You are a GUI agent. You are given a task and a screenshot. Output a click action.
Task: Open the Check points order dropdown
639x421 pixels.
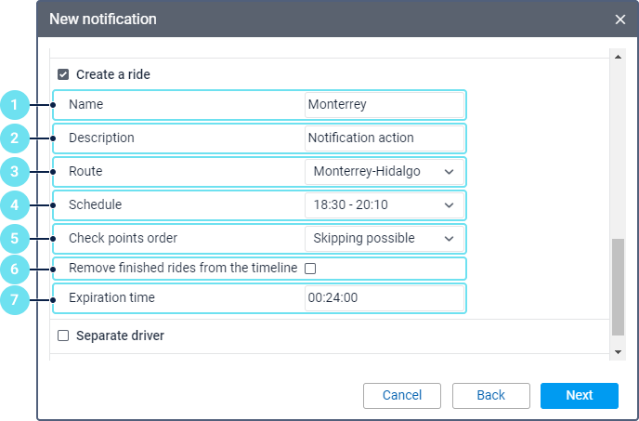[384, 239]
